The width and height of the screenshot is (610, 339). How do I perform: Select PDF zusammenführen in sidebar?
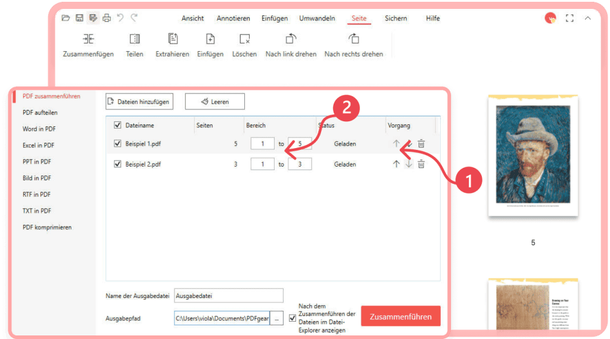click(x=51, y=96)
